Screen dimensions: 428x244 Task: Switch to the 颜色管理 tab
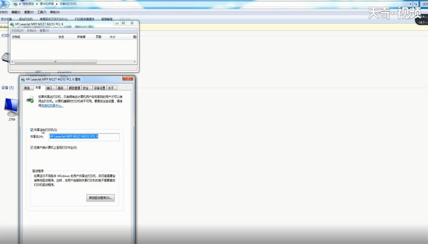tap(74, 88)
